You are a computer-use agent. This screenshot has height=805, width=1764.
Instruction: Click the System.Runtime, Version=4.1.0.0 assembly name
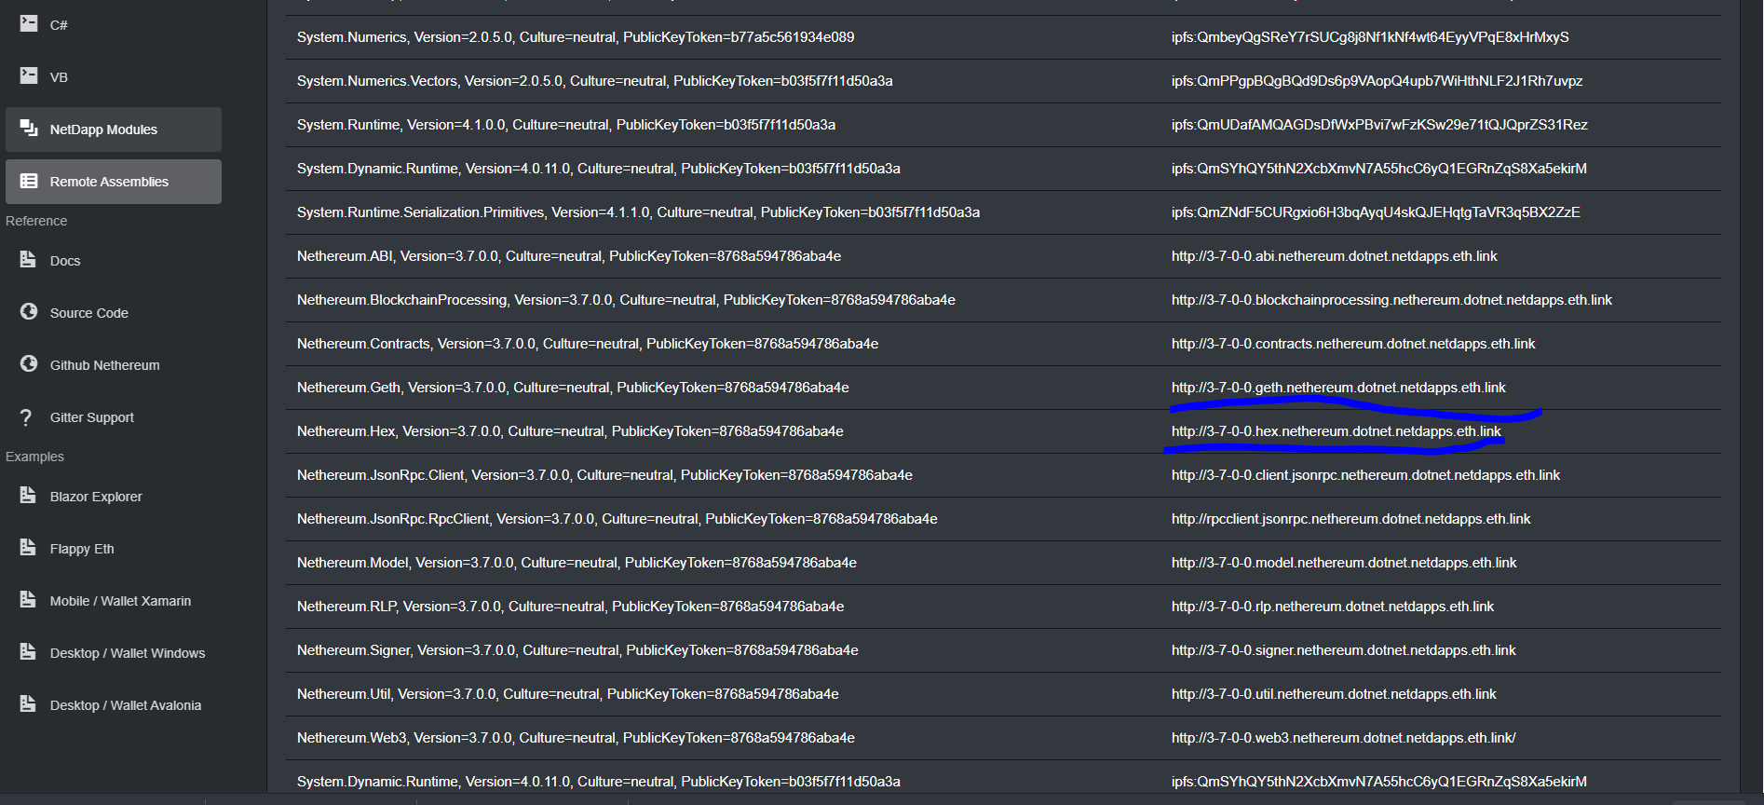point(566,125)
